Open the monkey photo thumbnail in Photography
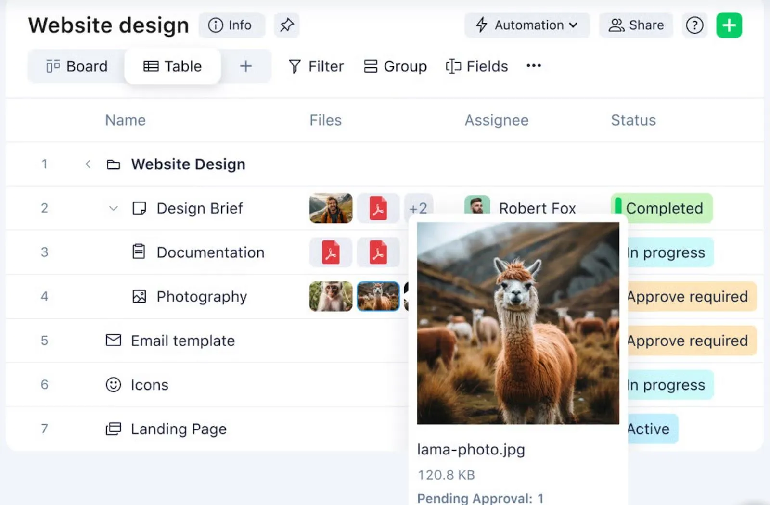 tap(331, 296)
